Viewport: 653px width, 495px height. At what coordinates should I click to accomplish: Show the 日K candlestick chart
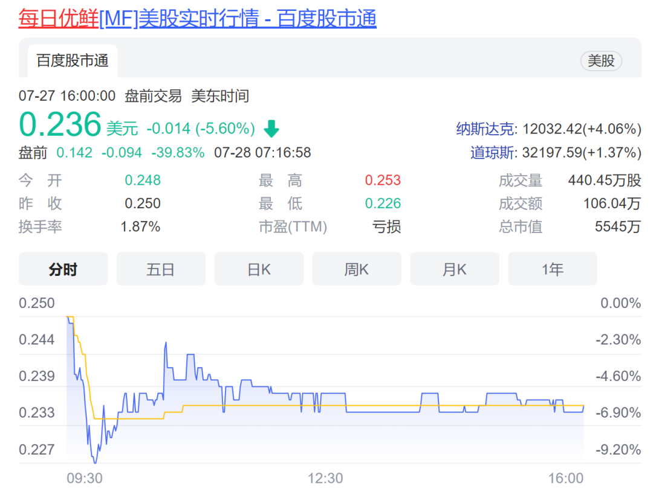[259, 269]
